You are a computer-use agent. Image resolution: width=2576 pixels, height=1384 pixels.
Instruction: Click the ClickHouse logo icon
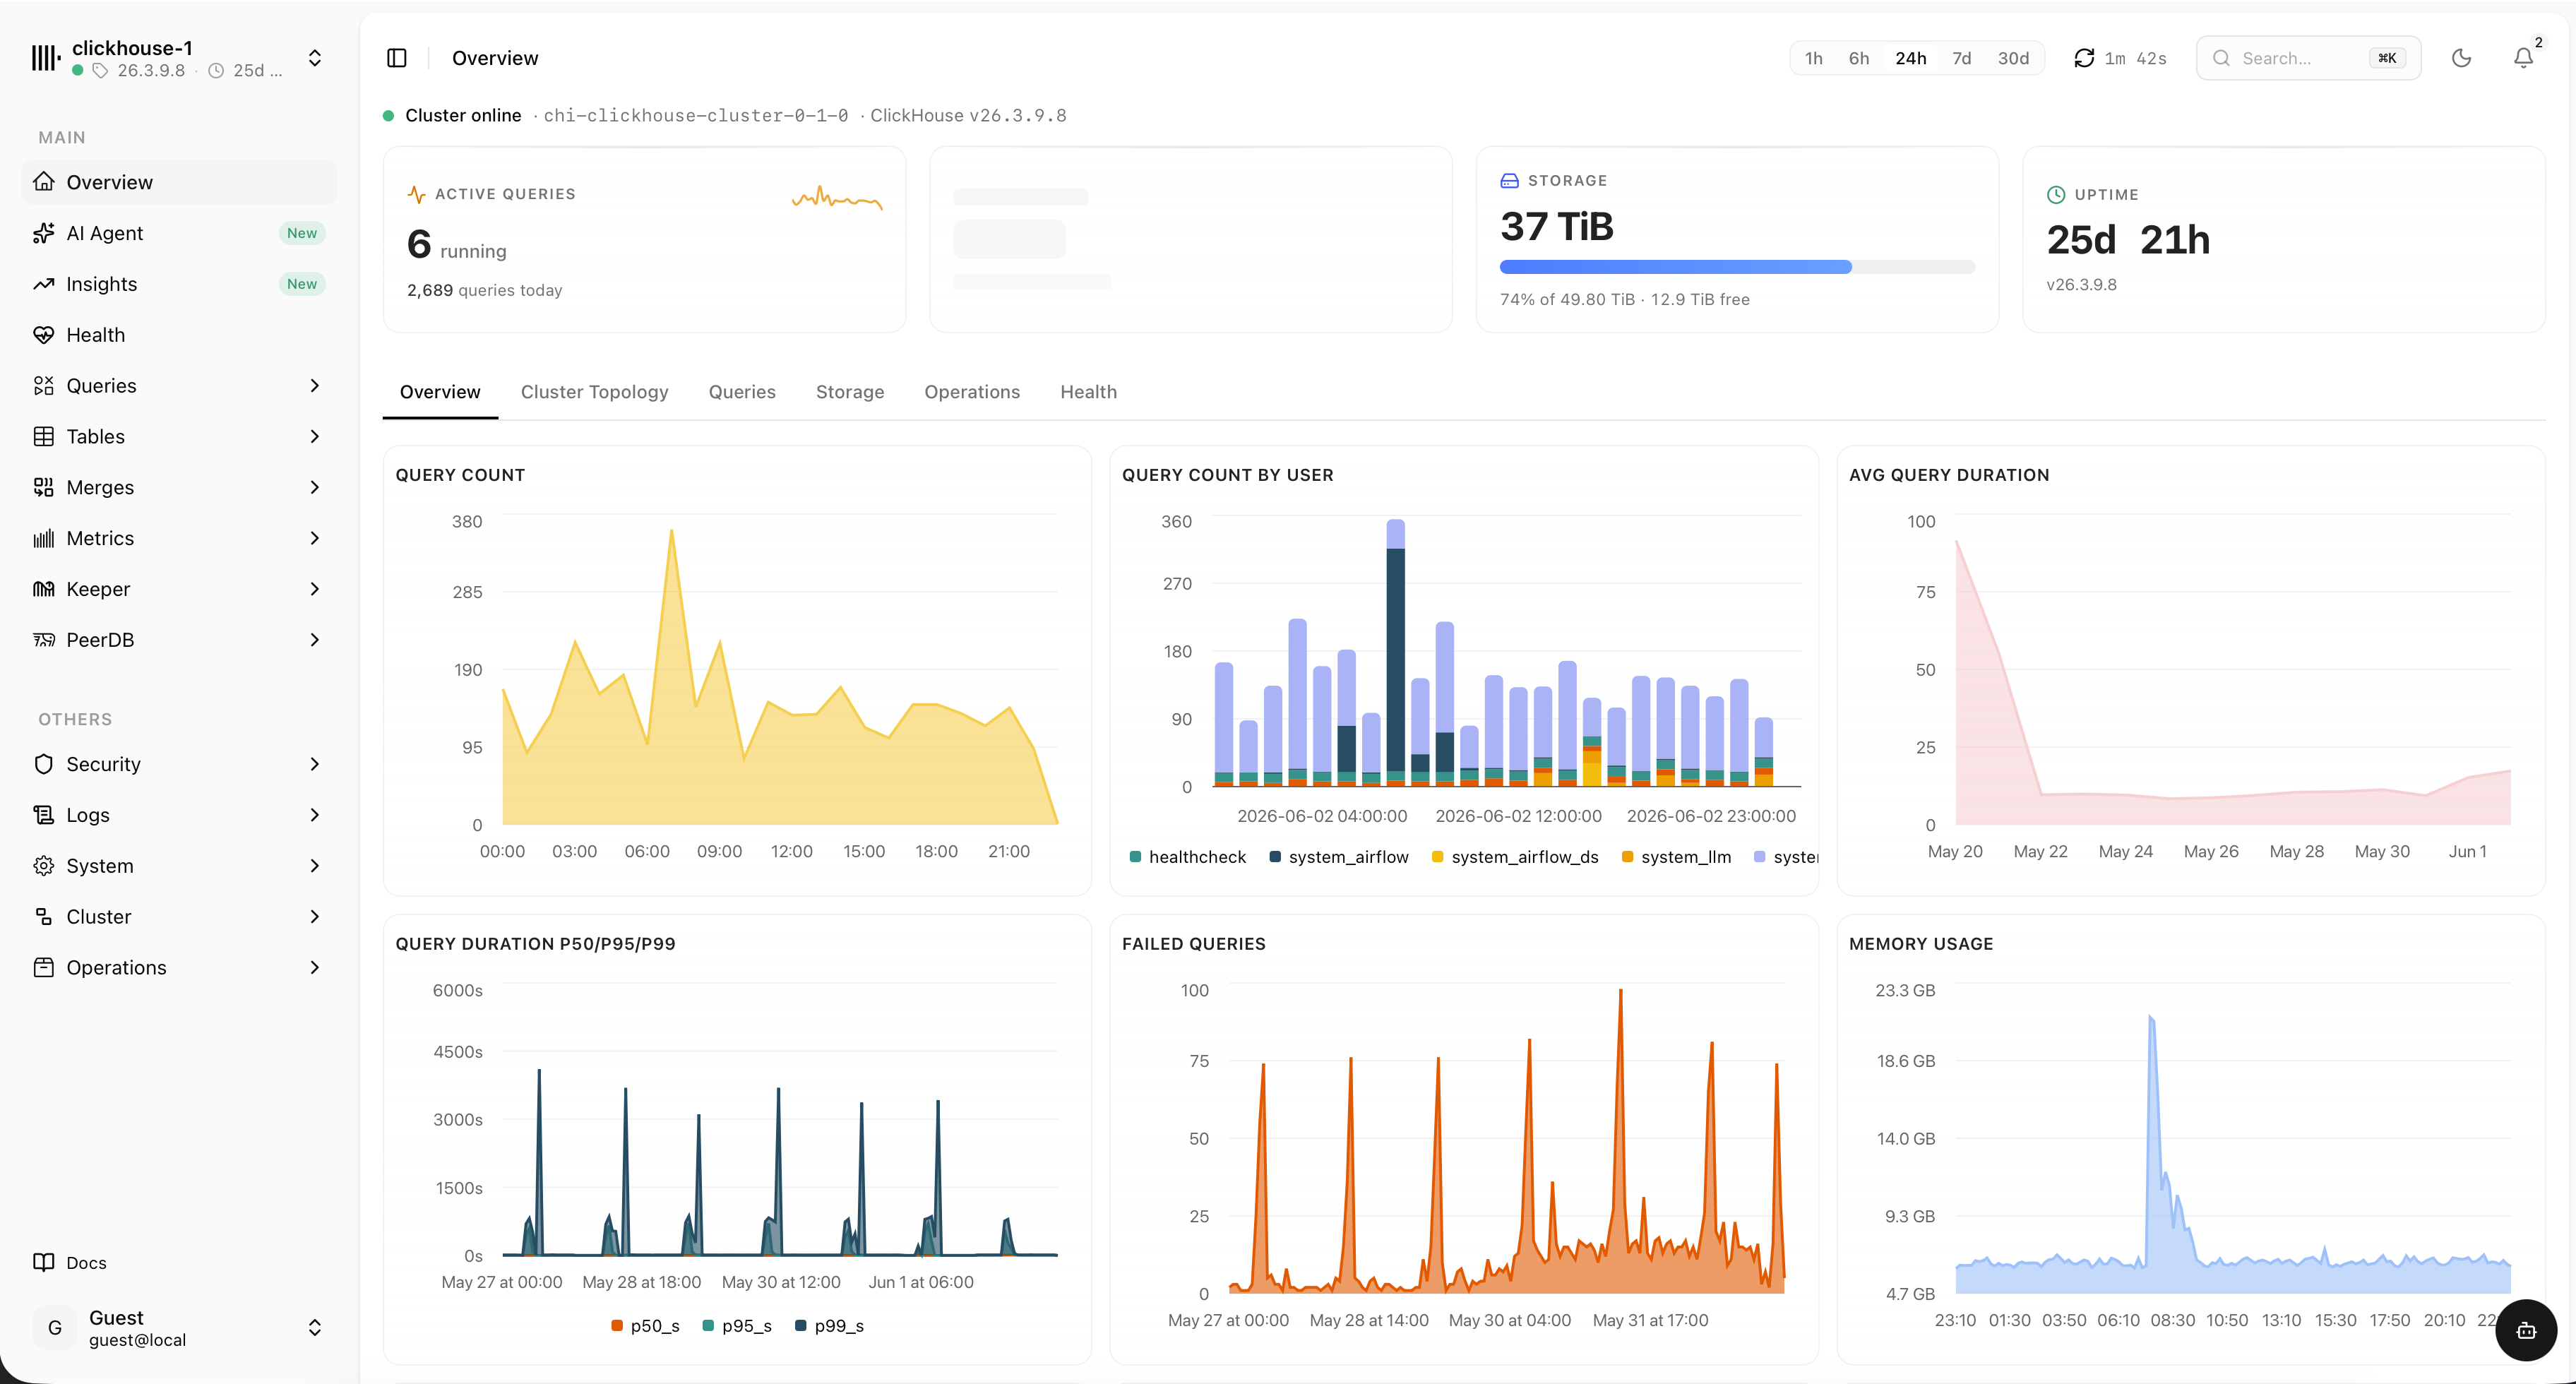click(x=46, y=58)
